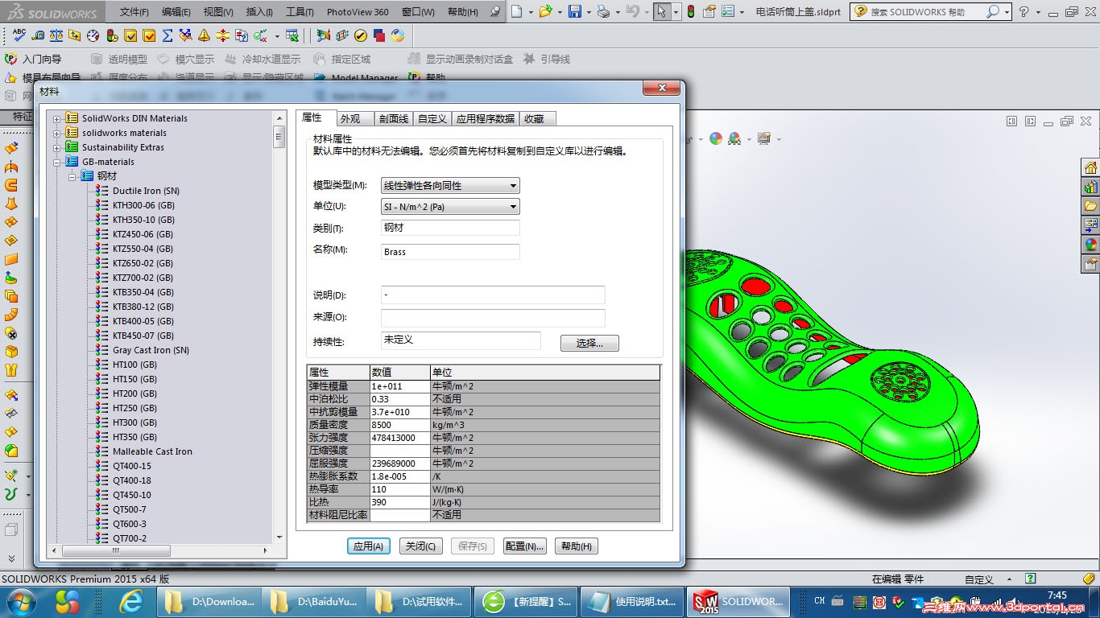Open the 文件(F) menu

click(x=134, y=12)
